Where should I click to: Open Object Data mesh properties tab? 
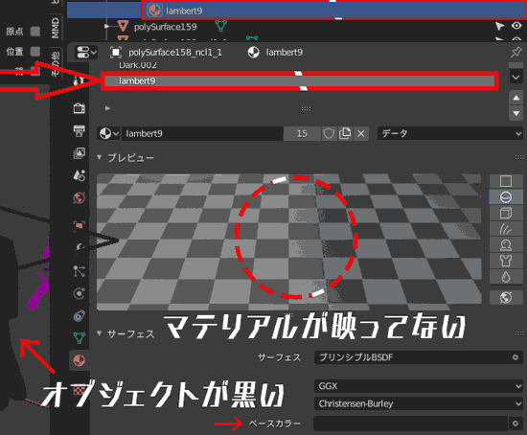pyautogui.click(x=80, y=338)
